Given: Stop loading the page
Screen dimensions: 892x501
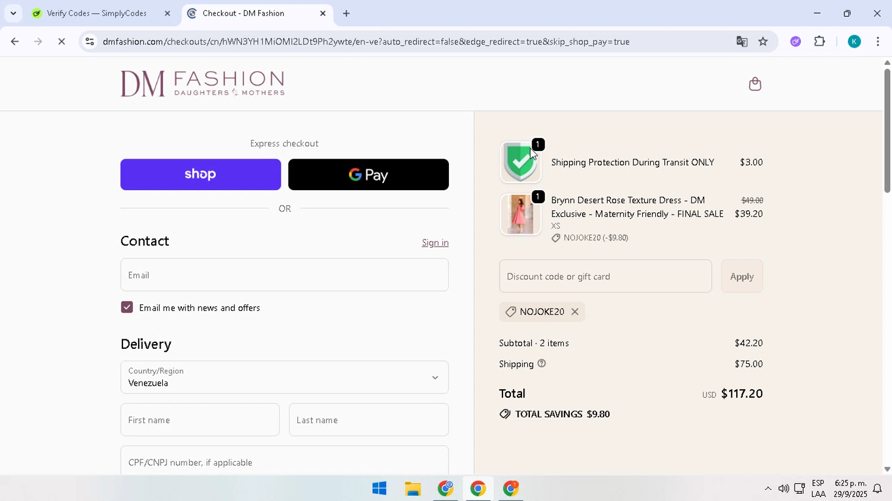Looking at the screenshot, I should tap(62, 42).
